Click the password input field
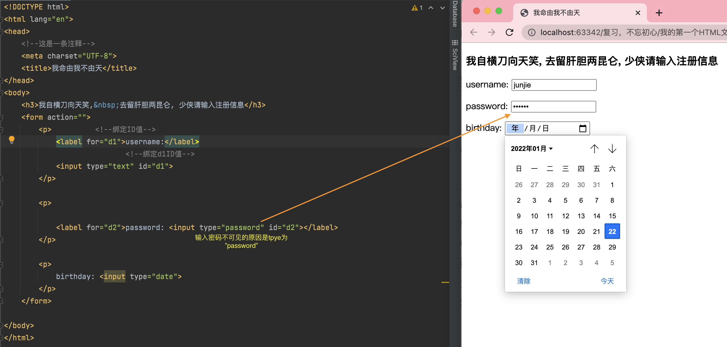 point(553,107)
